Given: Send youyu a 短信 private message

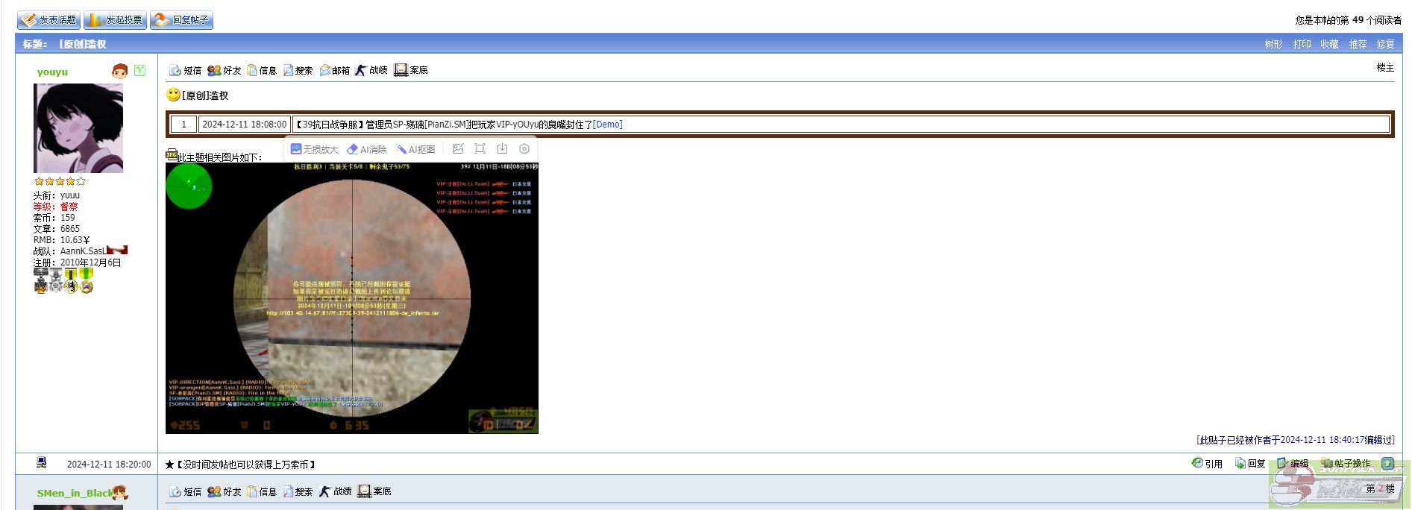Looking at the screenshot, I should pyautogui.click(x=185, y=70).
